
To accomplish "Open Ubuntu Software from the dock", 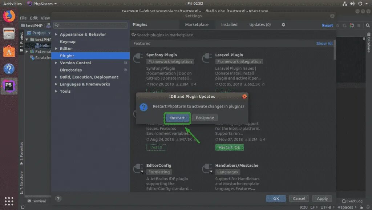I will pyautogui.click(x=9, y=51).
